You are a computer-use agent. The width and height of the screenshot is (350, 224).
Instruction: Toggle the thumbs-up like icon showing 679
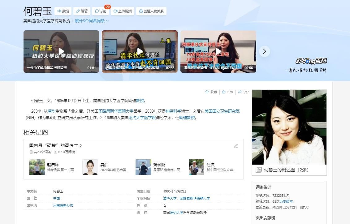point(224,92)
